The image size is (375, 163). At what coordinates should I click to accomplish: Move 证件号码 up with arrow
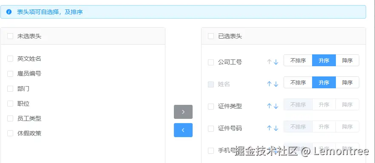point(269,128)
